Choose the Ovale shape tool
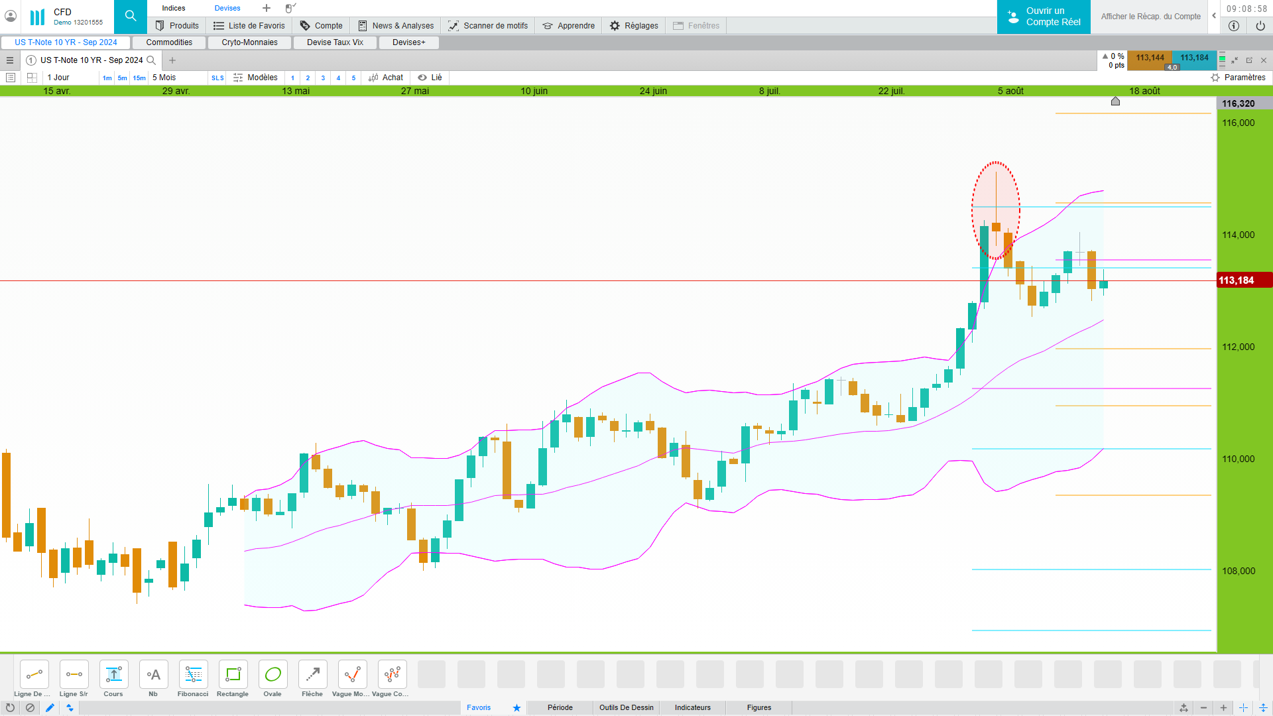 tap(273, 675)
